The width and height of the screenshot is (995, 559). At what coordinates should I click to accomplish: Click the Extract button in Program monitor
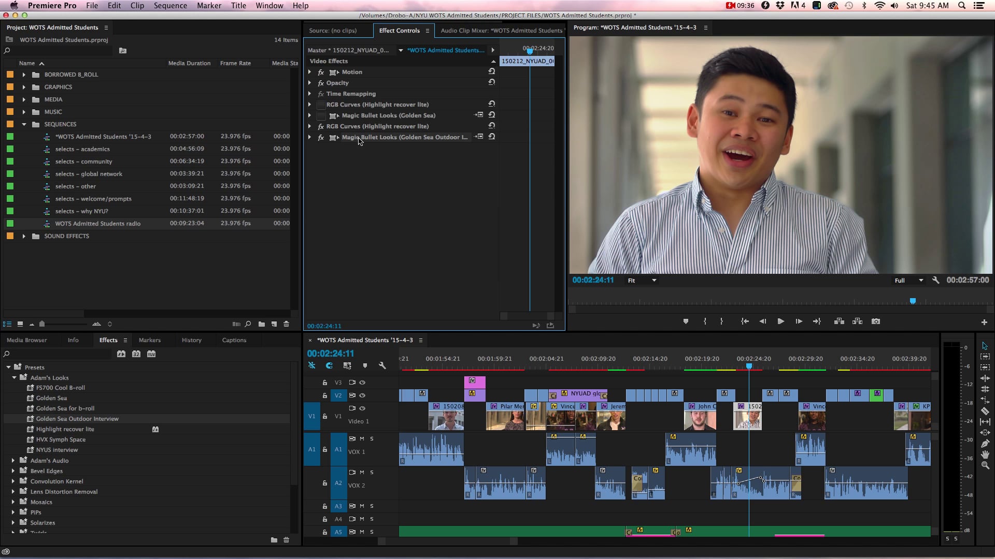click(857, 321)
